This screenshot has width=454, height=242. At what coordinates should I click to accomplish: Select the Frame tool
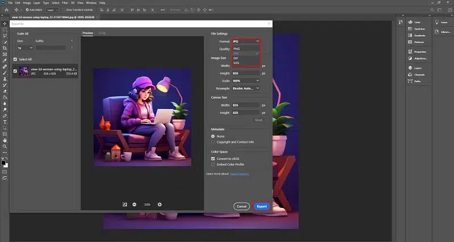pos(5,54)
